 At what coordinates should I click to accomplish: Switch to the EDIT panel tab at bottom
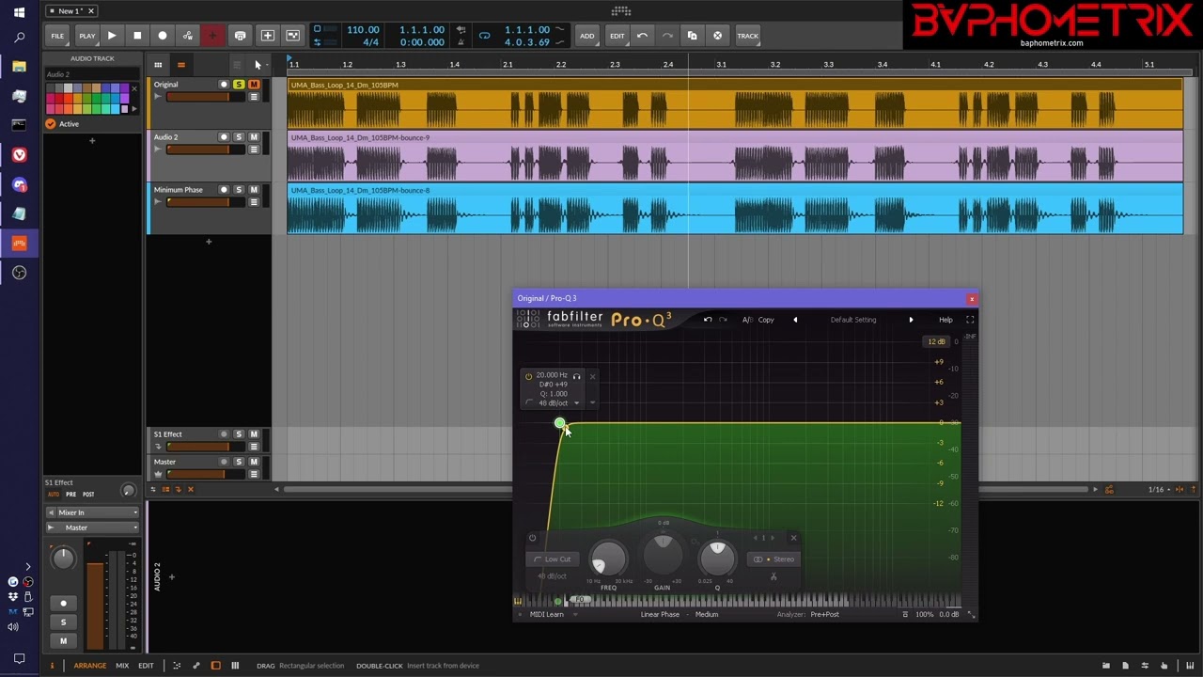pos(146,666)
